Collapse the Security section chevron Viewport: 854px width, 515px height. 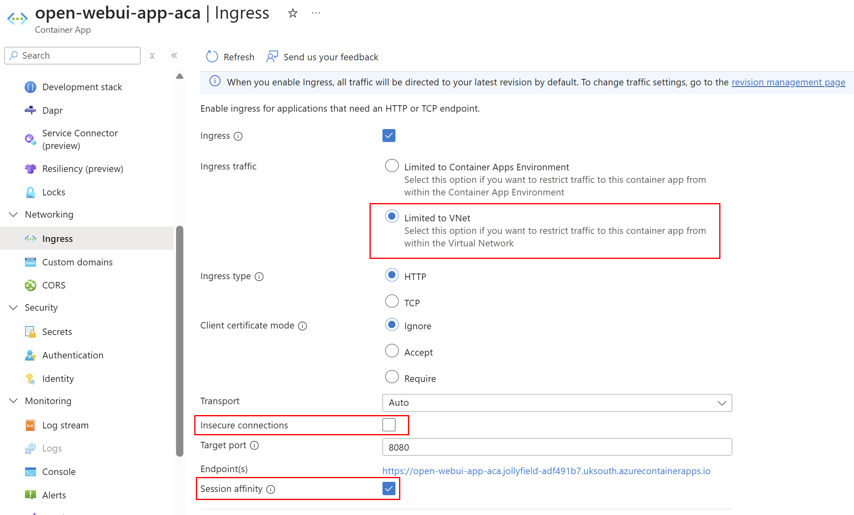click(13, 307)
